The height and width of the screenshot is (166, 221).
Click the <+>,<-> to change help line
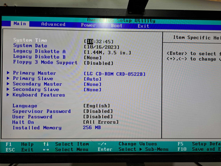194,59
